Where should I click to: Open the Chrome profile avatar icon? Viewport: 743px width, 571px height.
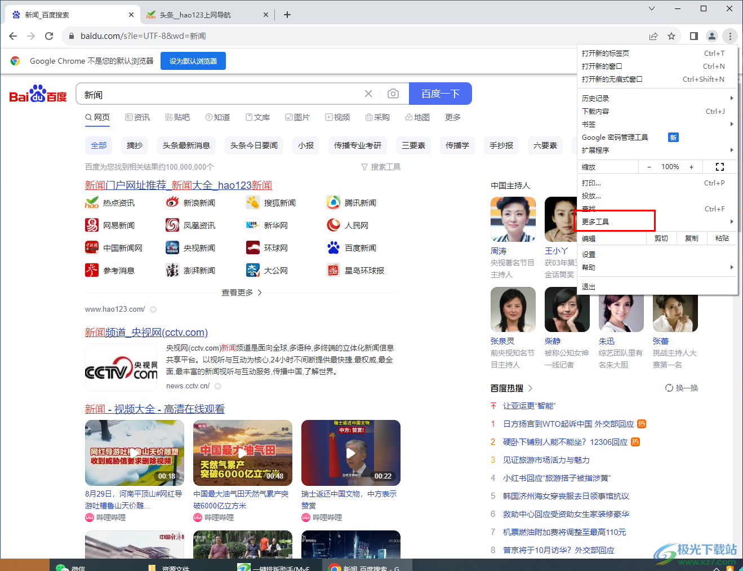click(712, 36)
